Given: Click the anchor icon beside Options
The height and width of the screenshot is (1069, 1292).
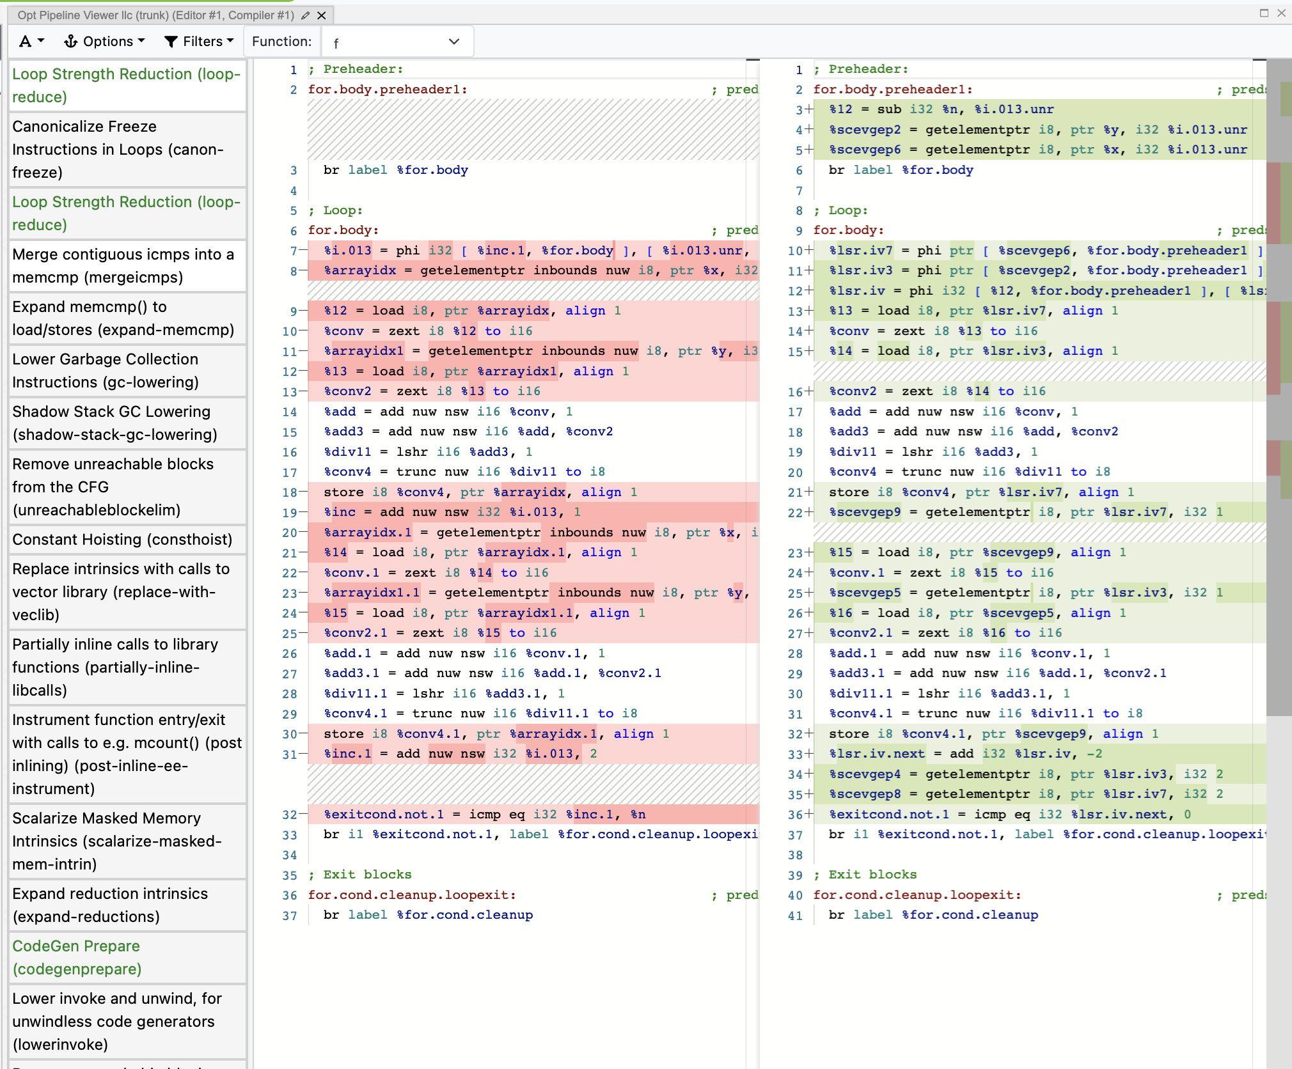Looking at the screenshot, I should (x=70, y=42).
